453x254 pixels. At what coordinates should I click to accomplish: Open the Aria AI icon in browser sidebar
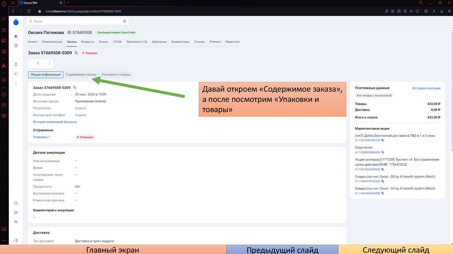point(4,66)
